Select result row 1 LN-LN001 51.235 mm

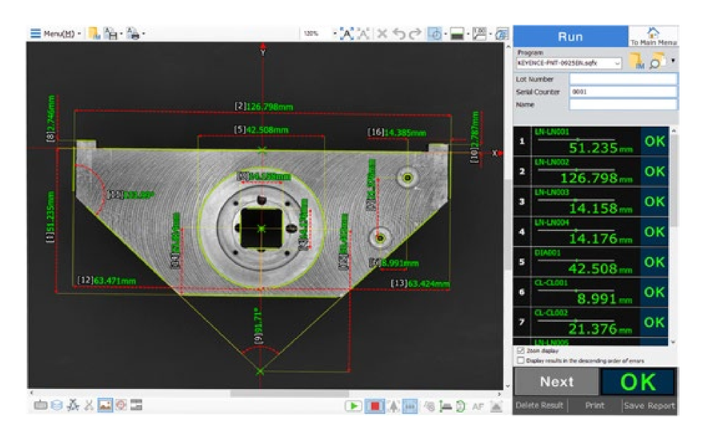coord(590,141)
